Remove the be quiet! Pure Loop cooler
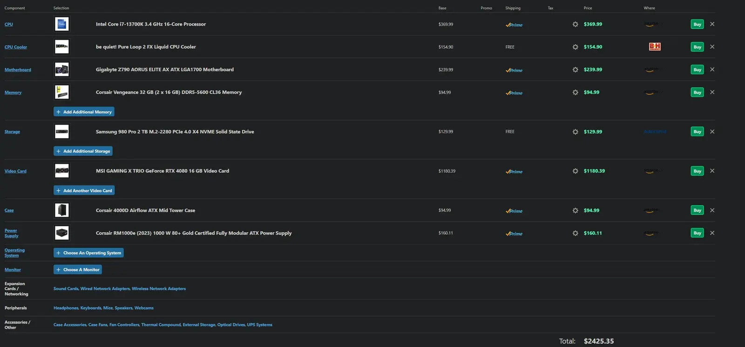 click(712, 47)
